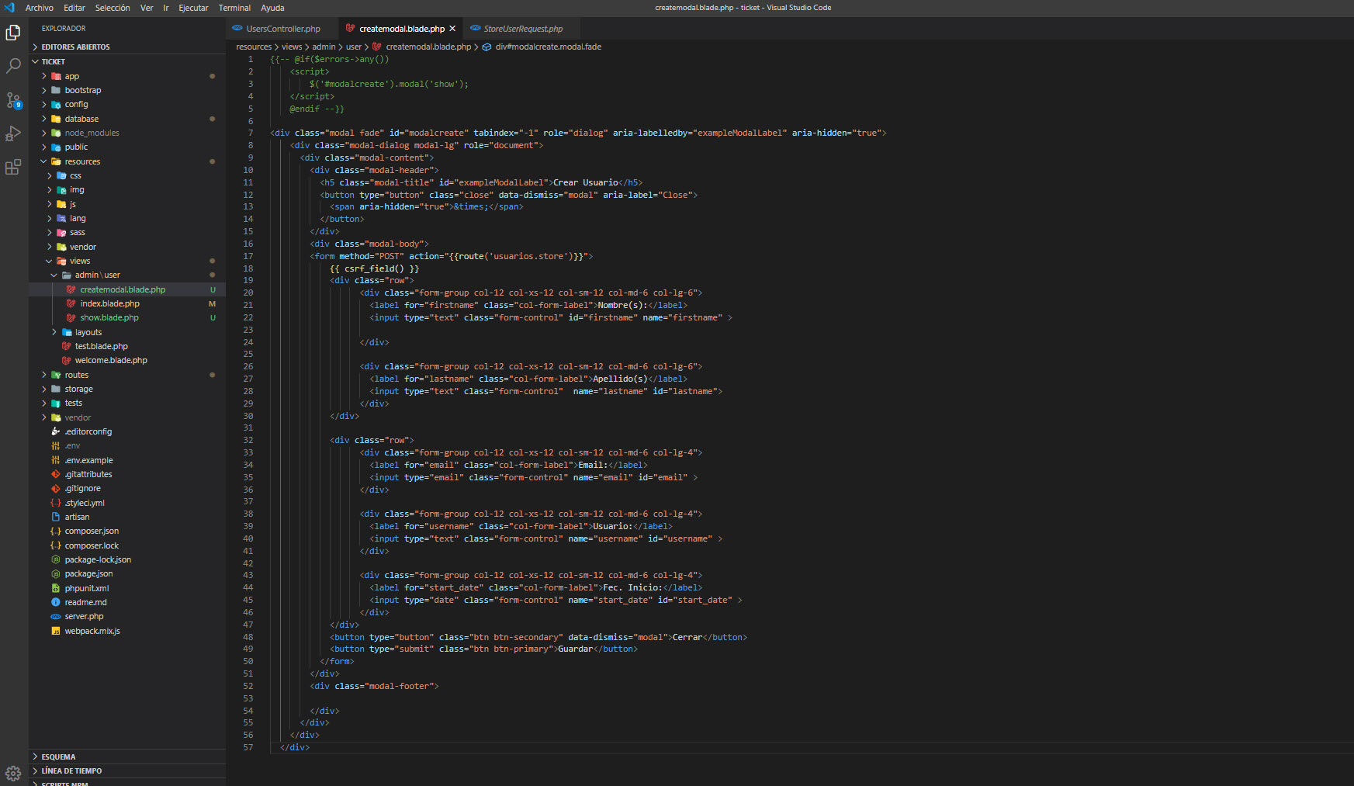Viewport: 1354px width, 786px height.
Task: Click the webpack.mix.js JS icon
Action: (x=56, y=632)
